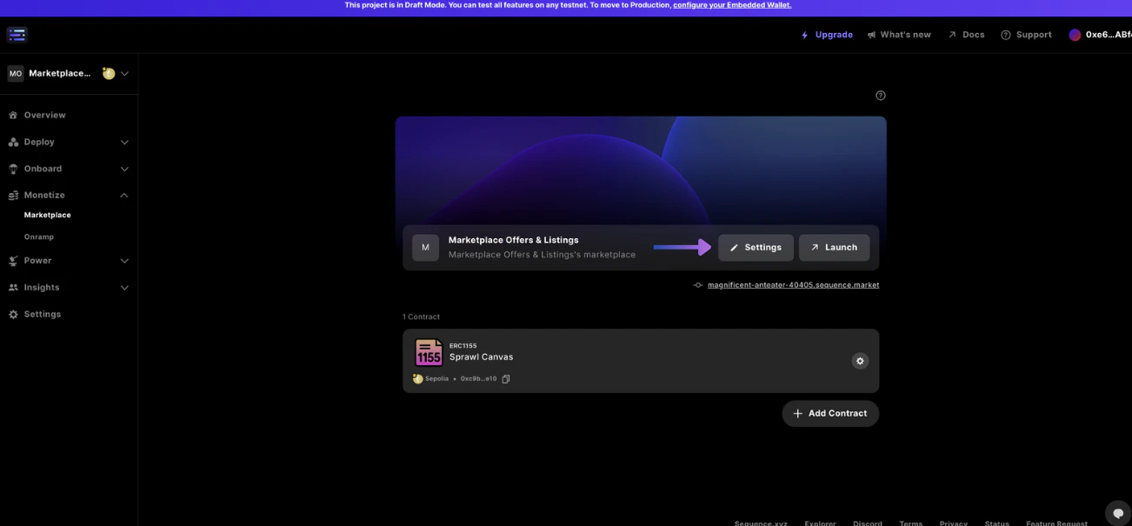Expand the Deploy section chevron
The height and width of the screenshot is (526, 1132).
pyautogui.click(x=124, y=142)
